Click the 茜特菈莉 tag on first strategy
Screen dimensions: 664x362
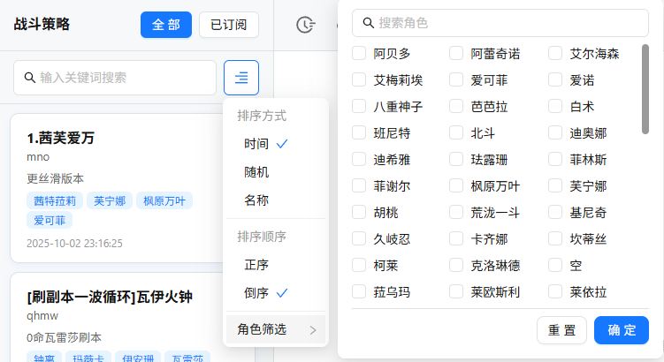click(x=58, y=200)
